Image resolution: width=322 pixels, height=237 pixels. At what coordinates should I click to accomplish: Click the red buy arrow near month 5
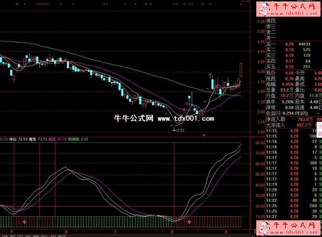tap(24, 222)
